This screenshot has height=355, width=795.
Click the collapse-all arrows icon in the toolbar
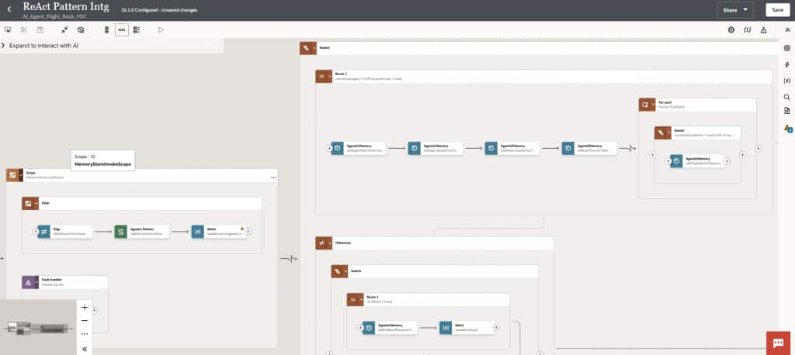point(65,30)
